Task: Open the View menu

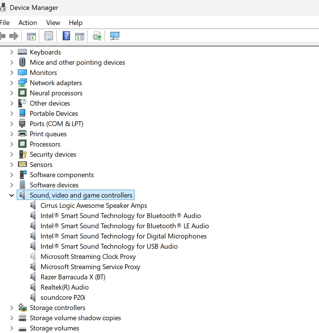Action: click(x=53, y=22)
